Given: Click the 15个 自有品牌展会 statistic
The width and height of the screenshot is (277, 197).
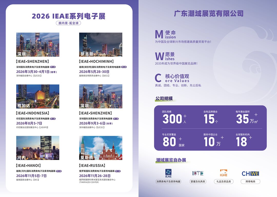Looking at the screenshot, I should point(211,117).
